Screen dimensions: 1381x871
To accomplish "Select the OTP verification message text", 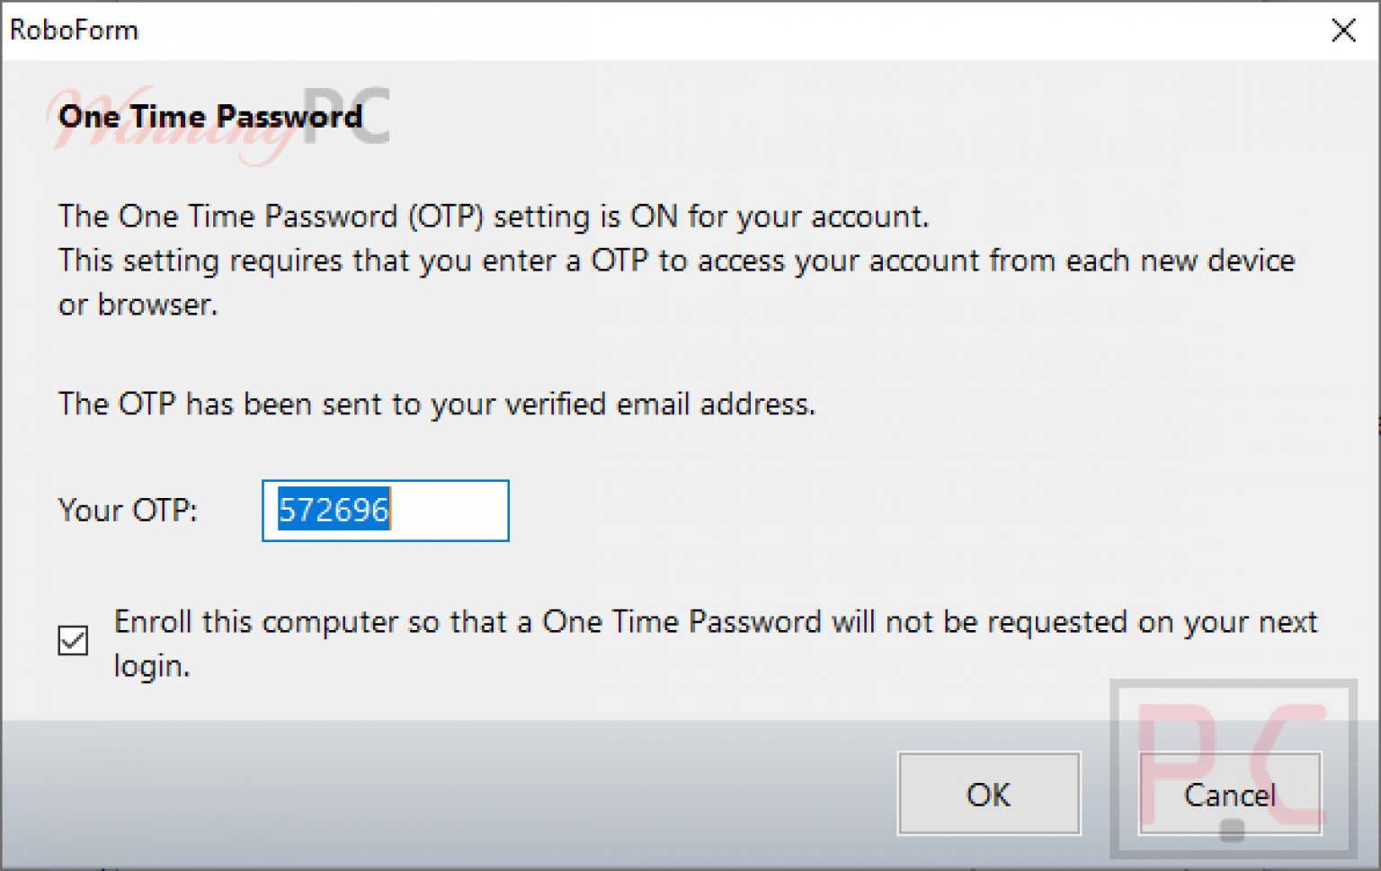I will click(436, 404).
